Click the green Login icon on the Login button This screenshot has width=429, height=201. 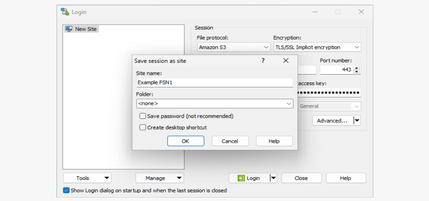coord(241,178)
